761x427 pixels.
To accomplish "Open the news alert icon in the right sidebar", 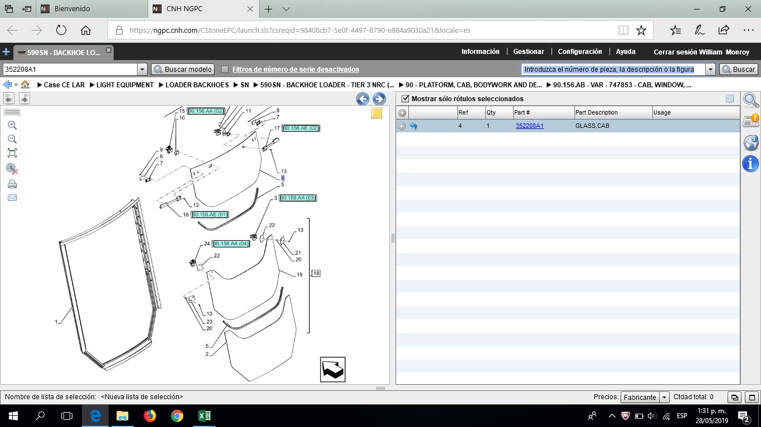I will point(751,122).
